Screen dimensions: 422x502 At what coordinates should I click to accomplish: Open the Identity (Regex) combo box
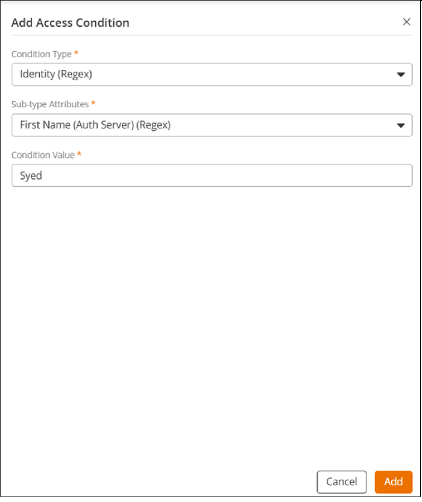[x=212, y=74]
